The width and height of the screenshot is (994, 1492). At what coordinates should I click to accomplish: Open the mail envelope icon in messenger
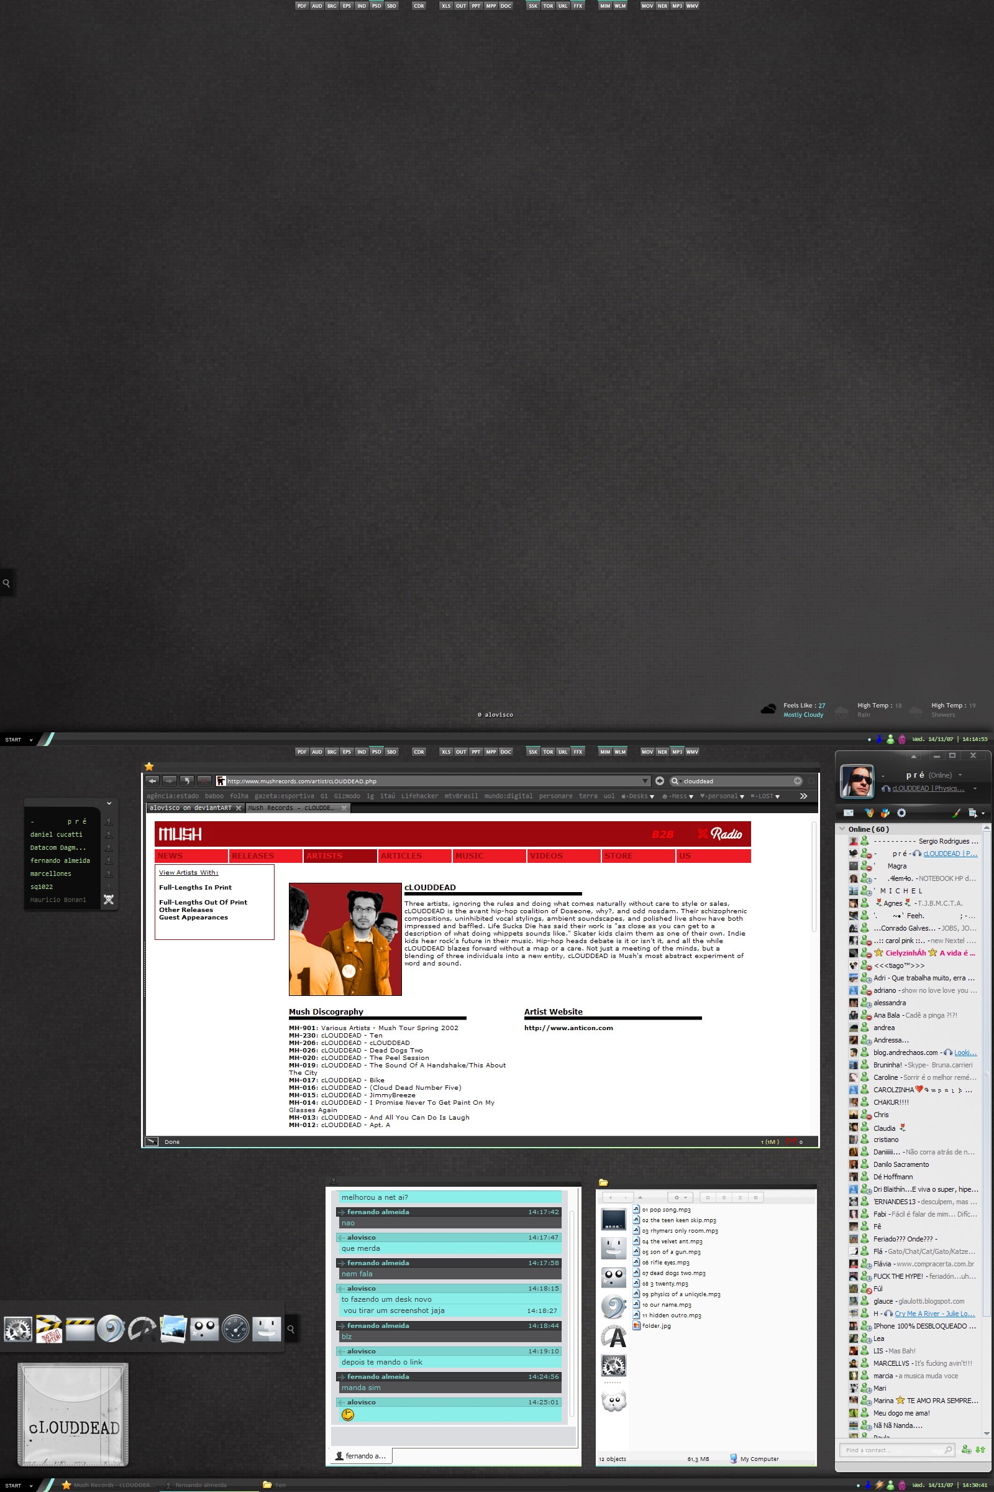(x=848, y=813)
